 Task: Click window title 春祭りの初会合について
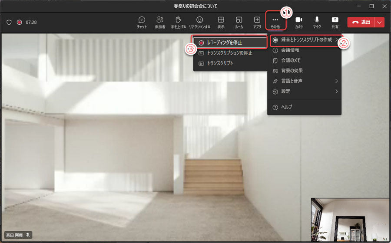click(195, 6)
